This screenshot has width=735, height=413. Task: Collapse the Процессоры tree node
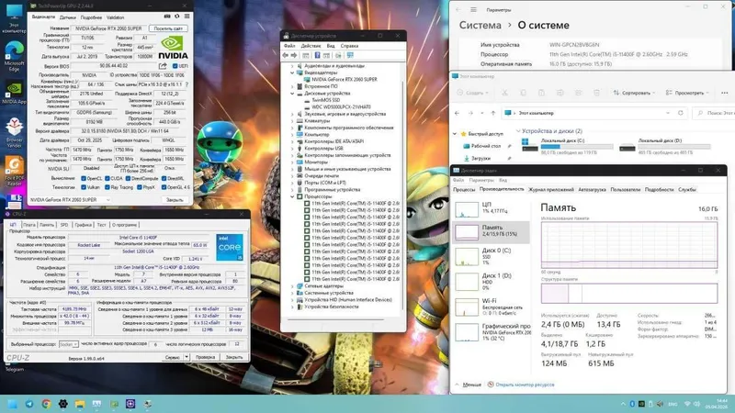click(292, 196)
